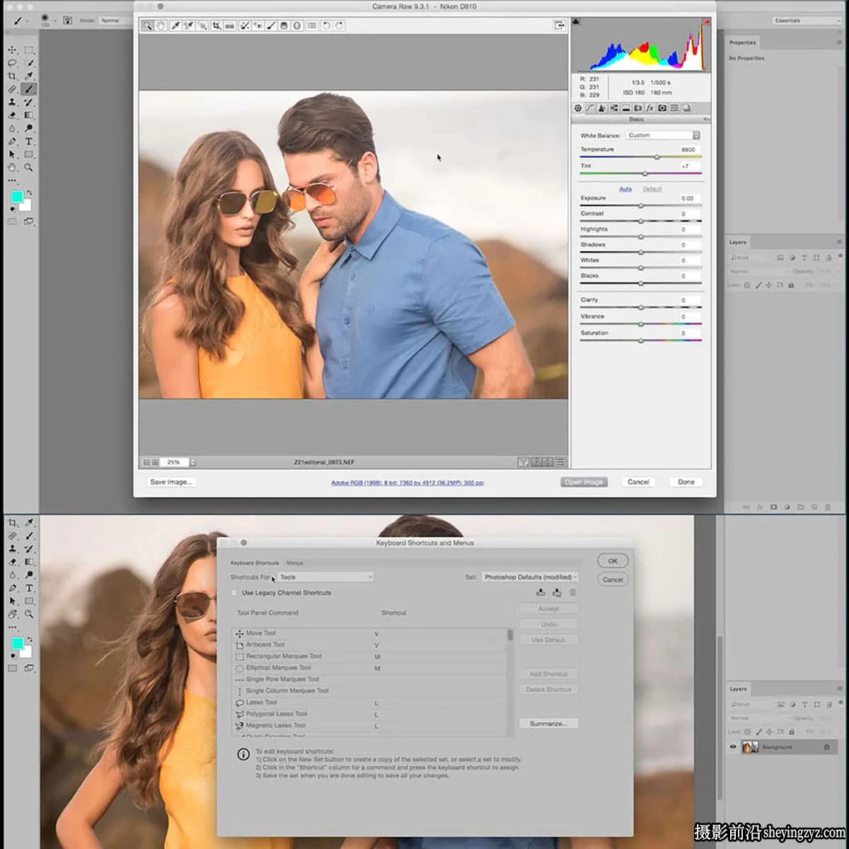Click the Auto tone link
The height and width of the screenshot is (849, 849).
[625, 189]
